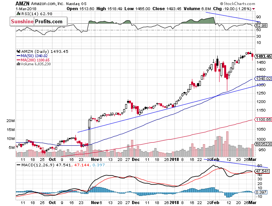This screenshot has height=206, width=272.
Task: Click the red down-triangle change indicator
Action: click(x=254, y=9)
